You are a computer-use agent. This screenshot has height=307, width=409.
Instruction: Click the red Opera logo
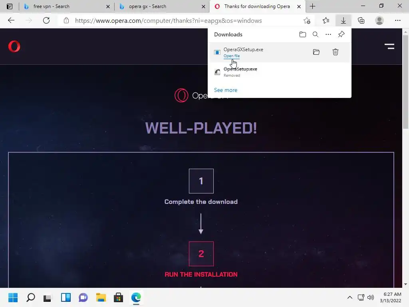coord(14,46)
